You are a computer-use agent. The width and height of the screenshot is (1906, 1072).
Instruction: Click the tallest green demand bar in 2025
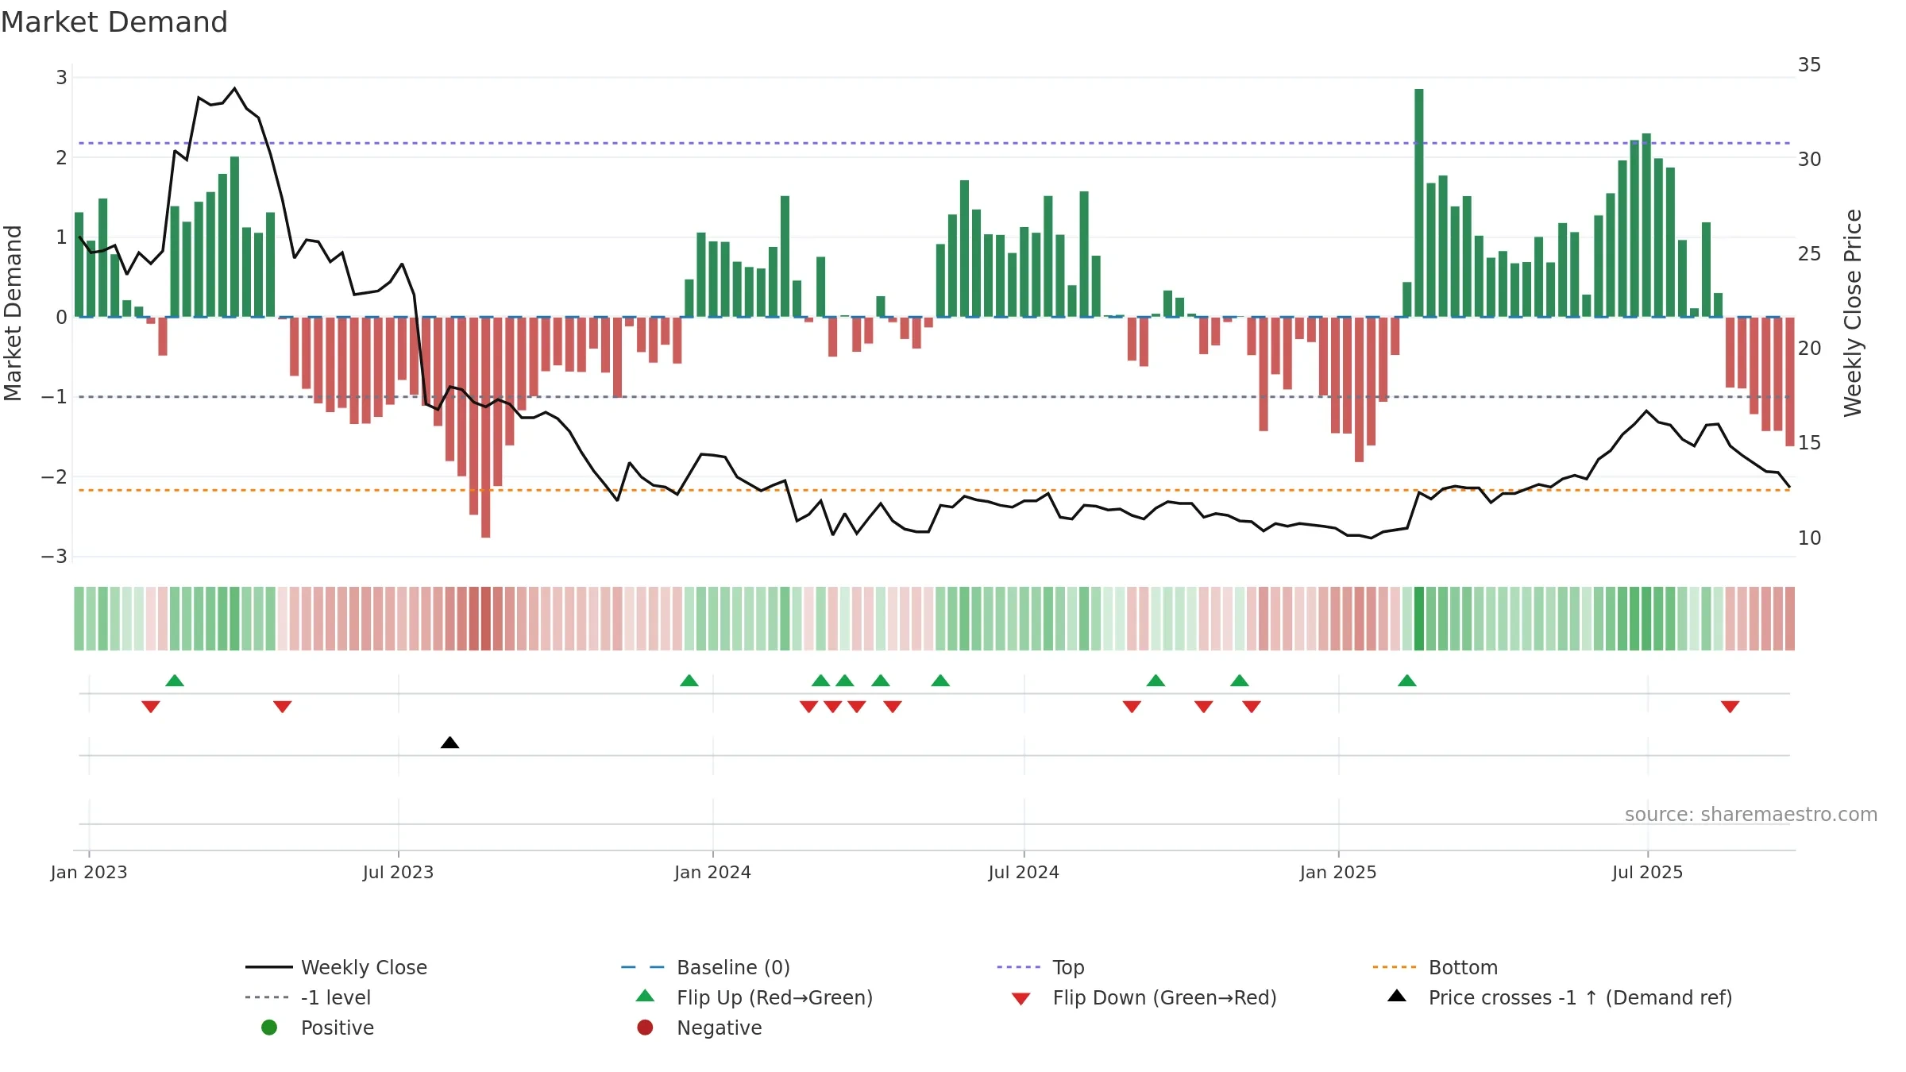pyautogui.click(x=1419, y=202)
